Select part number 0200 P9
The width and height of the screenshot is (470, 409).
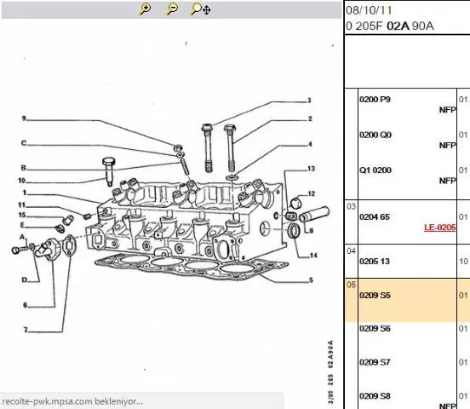click(375, 100)
